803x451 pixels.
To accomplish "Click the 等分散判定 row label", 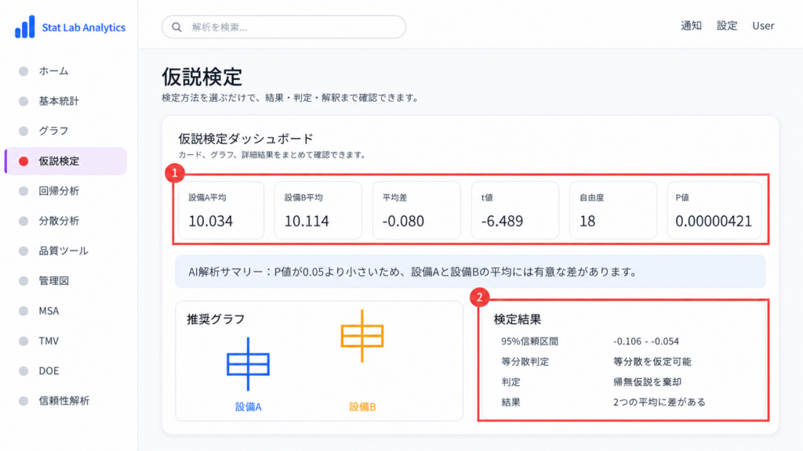I will (525, 362).
